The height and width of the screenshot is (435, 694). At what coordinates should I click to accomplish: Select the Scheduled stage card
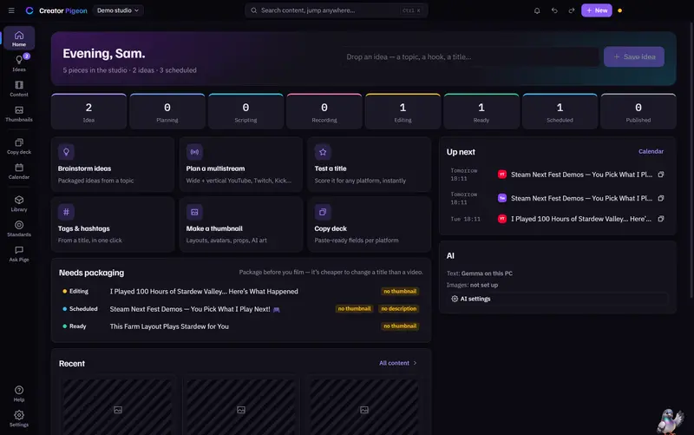[x=560, y=112]
